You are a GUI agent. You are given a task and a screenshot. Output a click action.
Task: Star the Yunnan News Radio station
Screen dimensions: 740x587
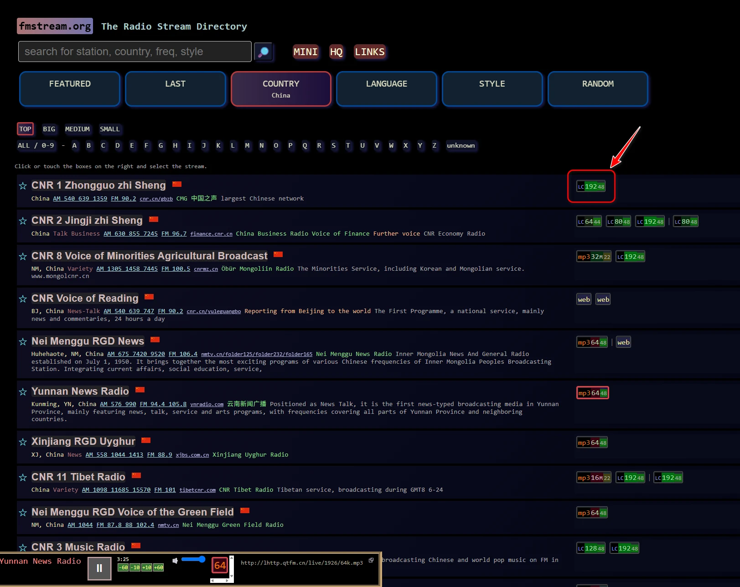pyautogui.click(x=23, y=392)
